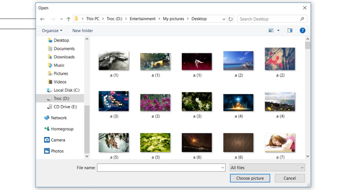
Task: Click the New folder command
Action: [82, 30]
